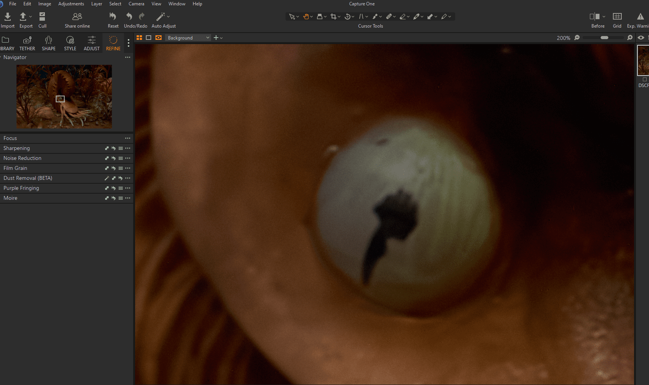Toggle proofing eye icon
The height and width of the screenshot is (385, 649).
coord(641,38)
